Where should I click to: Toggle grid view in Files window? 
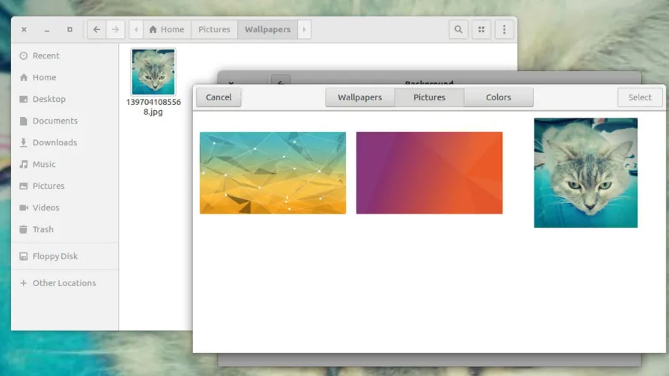point(481,30)
